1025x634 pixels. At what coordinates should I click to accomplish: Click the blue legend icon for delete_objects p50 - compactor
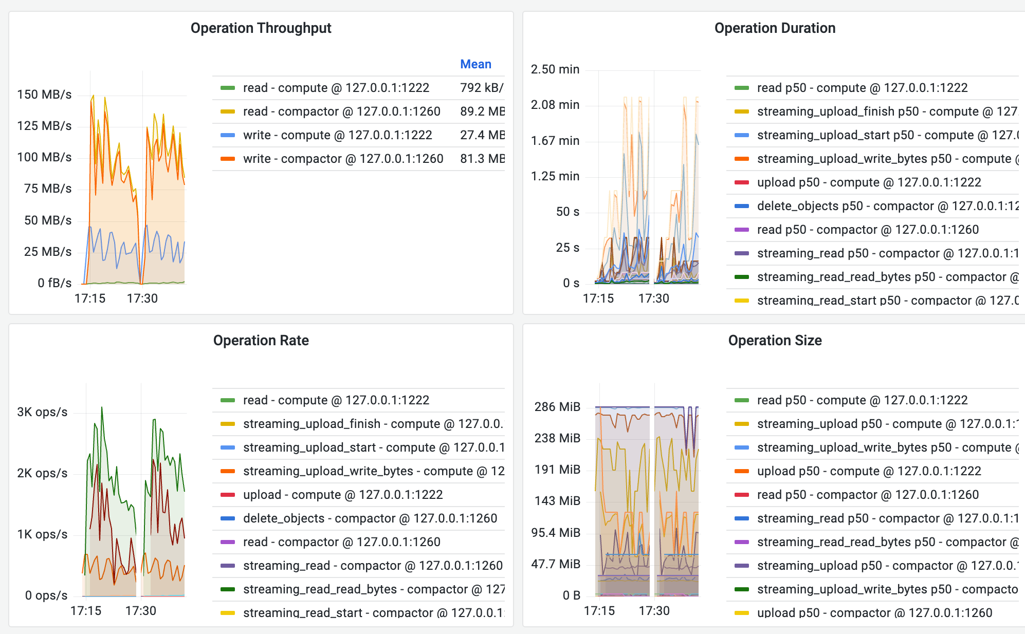pyautogui.click(x=742, y=206)
